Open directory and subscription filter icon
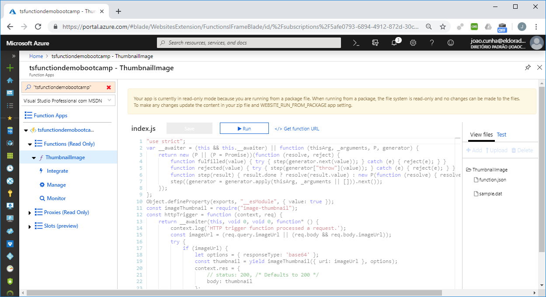Viewport: 546px width, 297px height. point(375,43)
